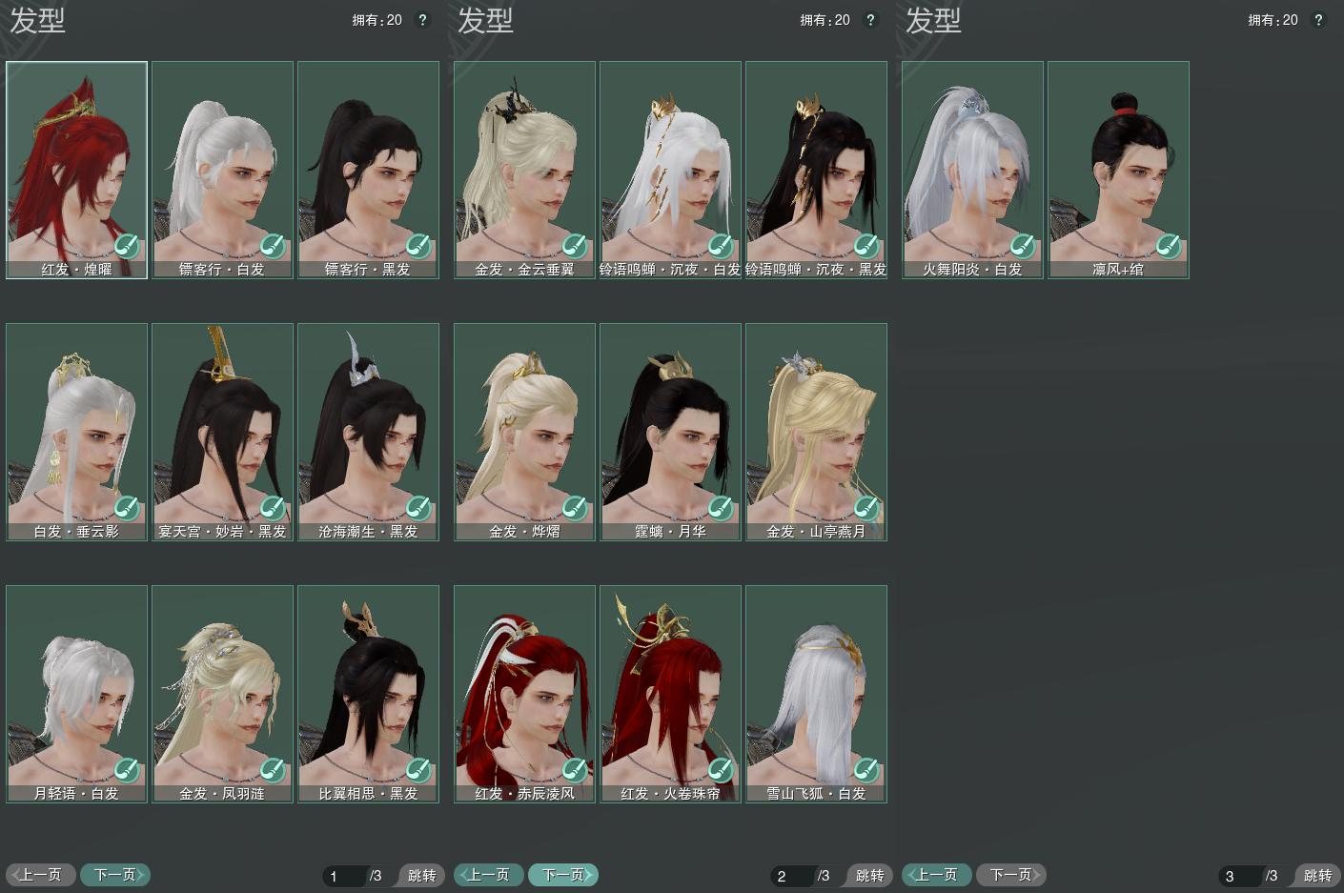Open dye brush icon on 金发·烨熠 card

575,508
